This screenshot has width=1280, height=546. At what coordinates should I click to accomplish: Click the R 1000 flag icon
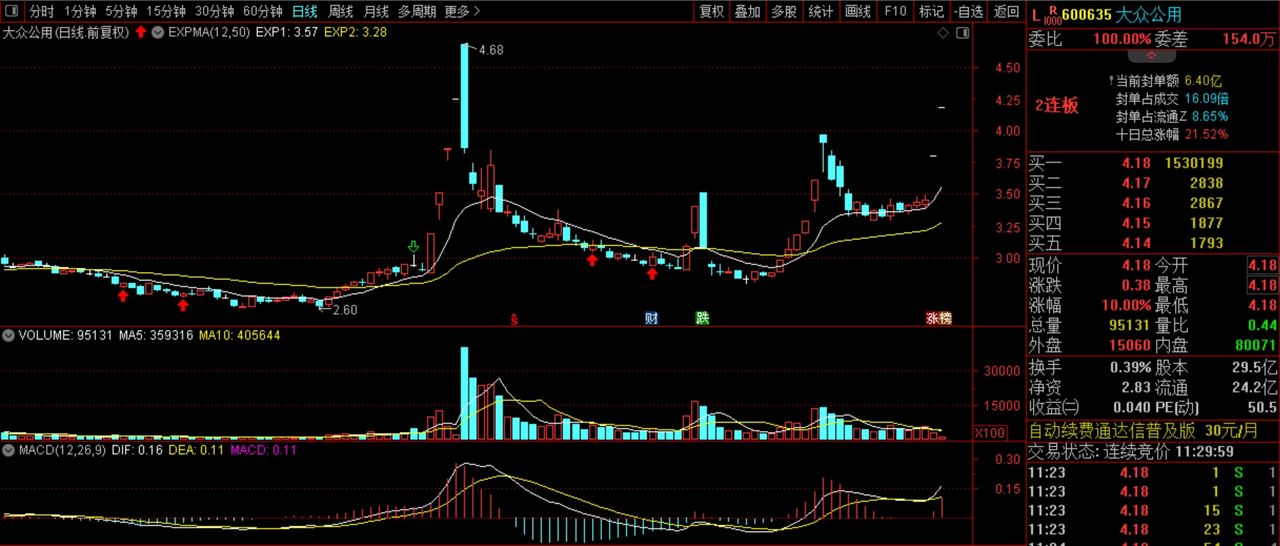[x=1052, y=15]
